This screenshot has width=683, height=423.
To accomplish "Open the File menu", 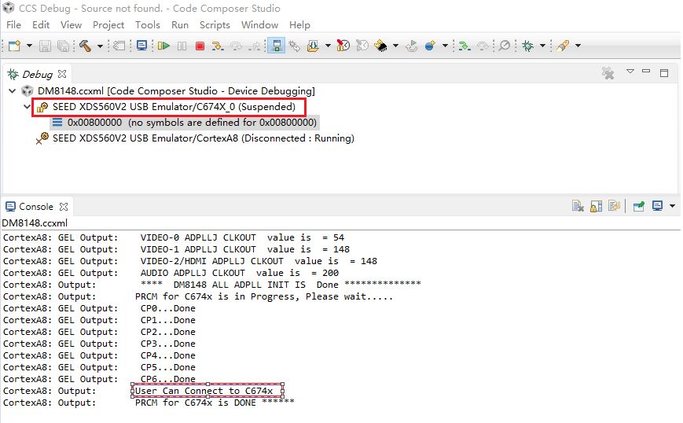I will tap(13, 25).
